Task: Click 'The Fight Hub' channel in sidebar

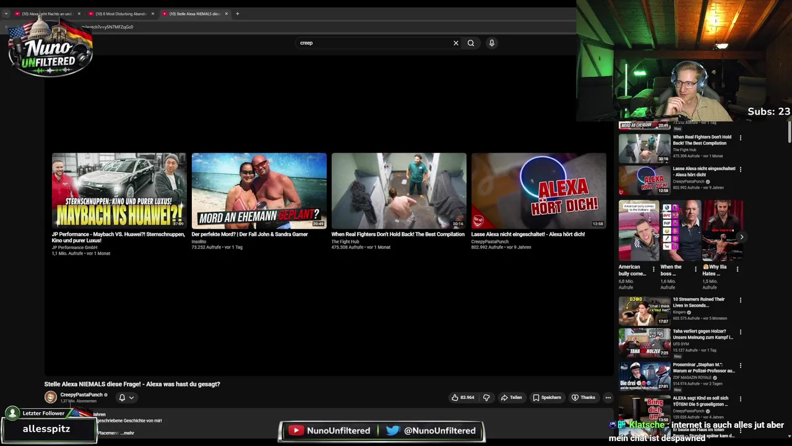Action: pyautogui.click(x=684, y=149)
